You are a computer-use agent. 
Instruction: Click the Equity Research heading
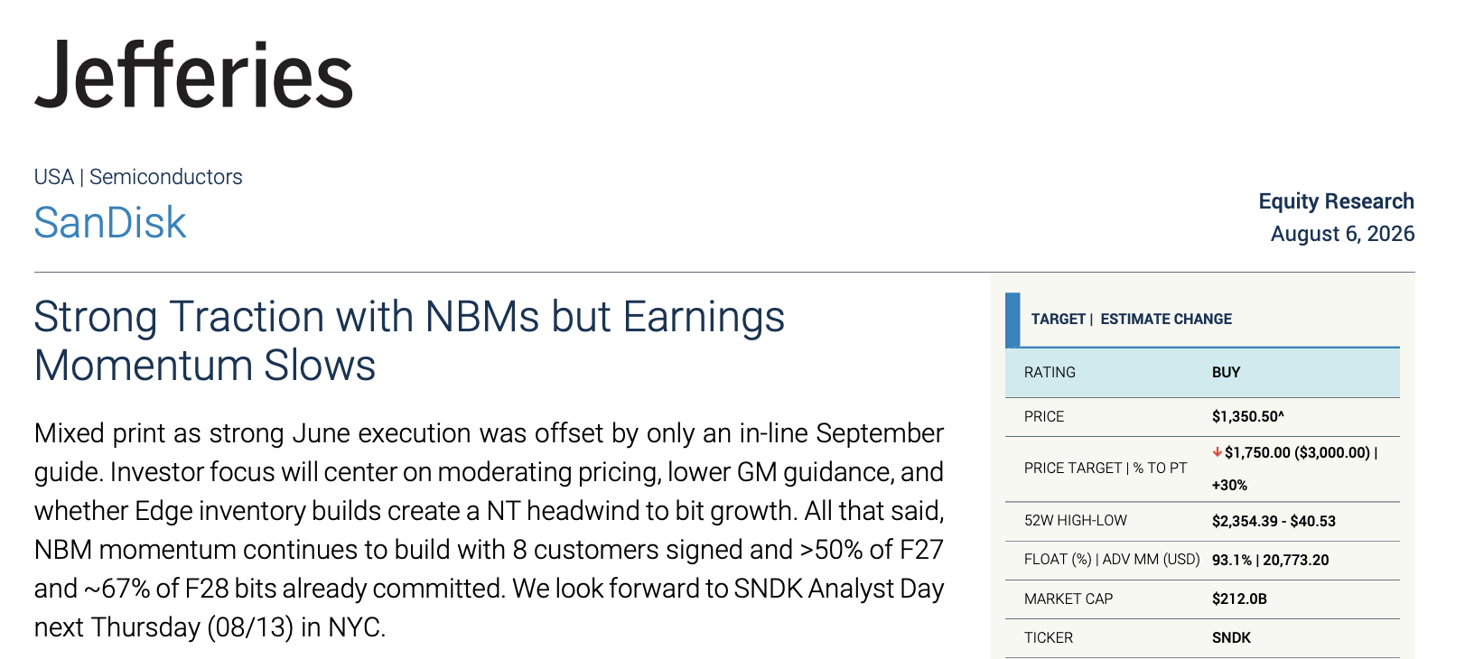tap(1336, 201)
